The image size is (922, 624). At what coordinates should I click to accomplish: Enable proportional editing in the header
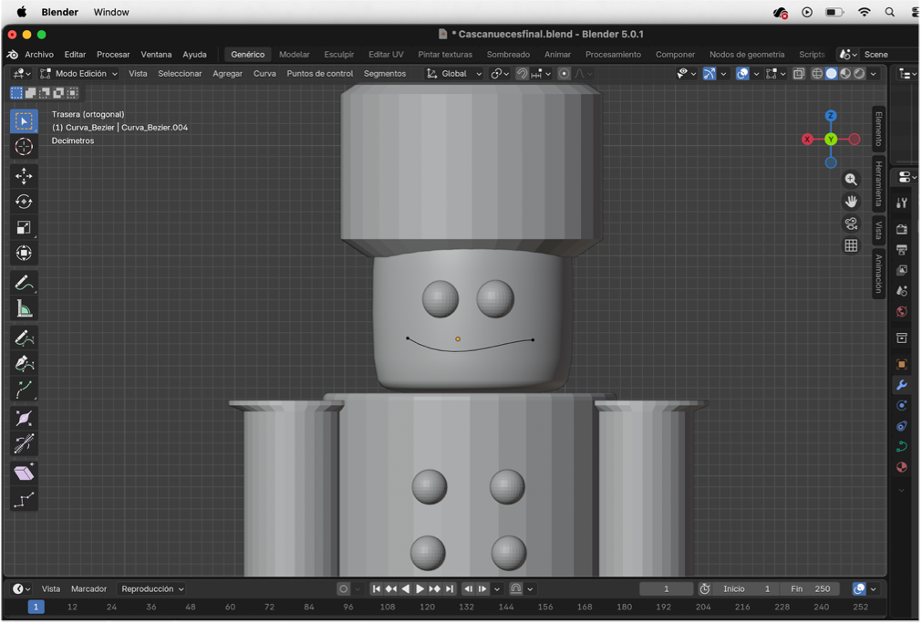[565, 74]
